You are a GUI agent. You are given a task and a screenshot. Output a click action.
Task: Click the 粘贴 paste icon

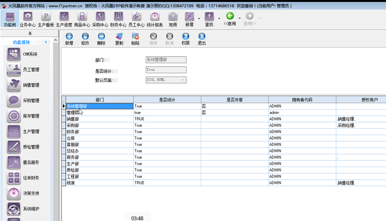click(135, 39)
